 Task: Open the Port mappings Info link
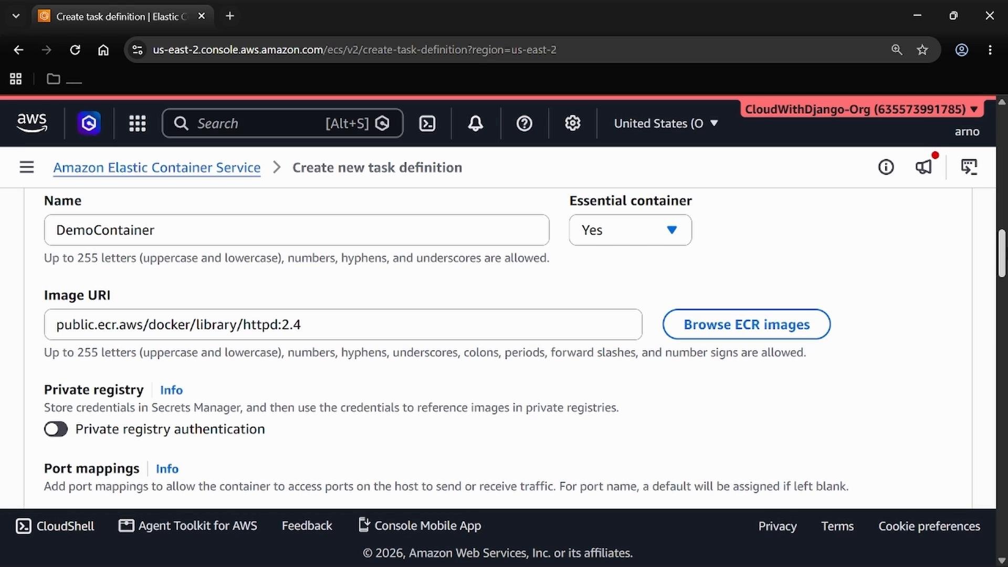167,469
